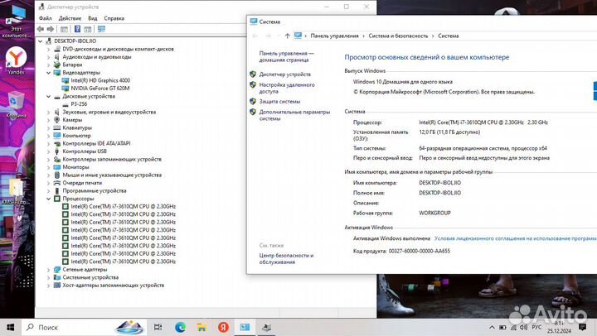
Task: Expand the Батареи category
Action: 48,65
